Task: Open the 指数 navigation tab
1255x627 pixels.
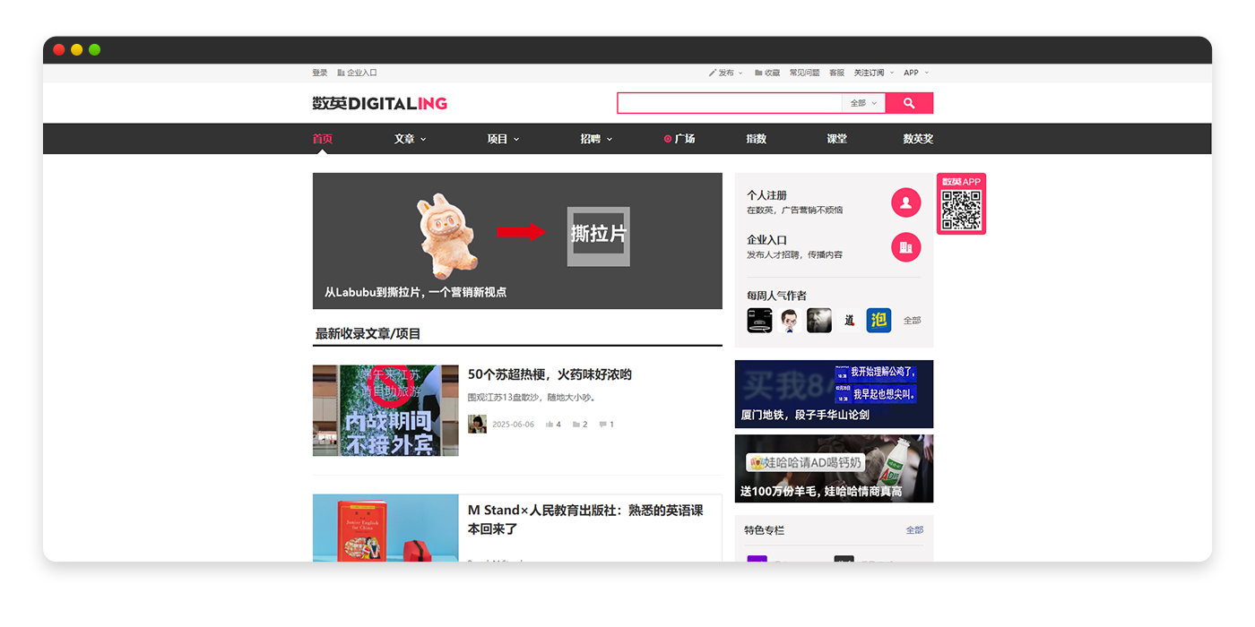Action: click(x=757, y=139)
